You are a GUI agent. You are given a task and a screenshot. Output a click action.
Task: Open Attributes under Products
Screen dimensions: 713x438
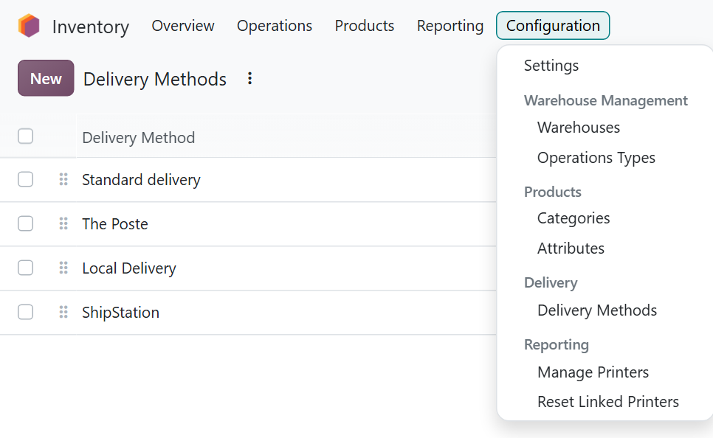571,248
